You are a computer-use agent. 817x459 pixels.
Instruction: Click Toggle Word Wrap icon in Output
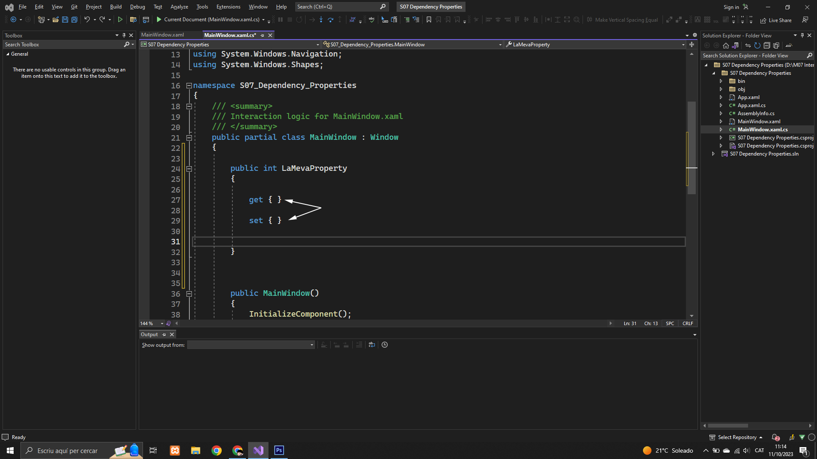pyautogui.click(x=372, y=345)
